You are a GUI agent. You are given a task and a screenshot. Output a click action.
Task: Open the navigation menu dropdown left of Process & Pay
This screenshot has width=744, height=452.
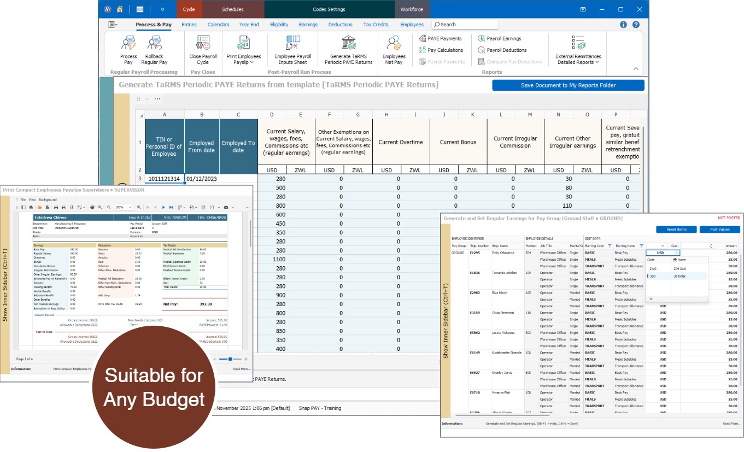113,25
